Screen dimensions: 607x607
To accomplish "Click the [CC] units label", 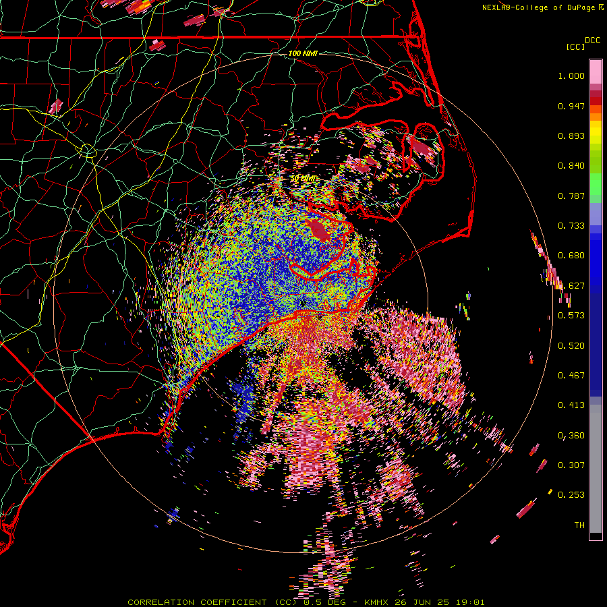I will 575,47.
